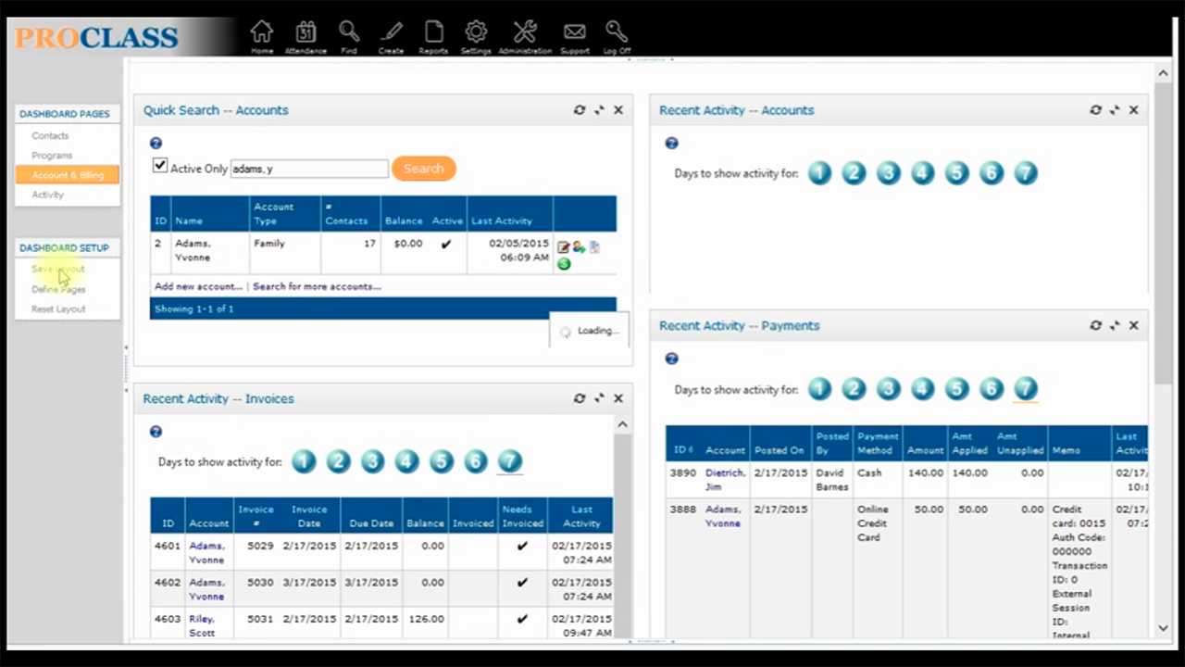
Task: Show 5 days of Invoices activity
Action: (x=441, y=461)
